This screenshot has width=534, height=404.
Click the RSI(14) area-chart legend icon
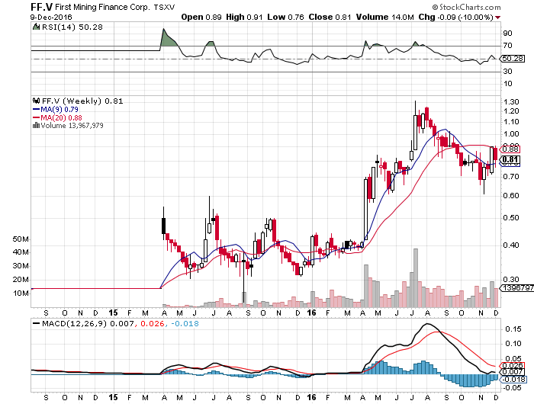coord(36,27)
